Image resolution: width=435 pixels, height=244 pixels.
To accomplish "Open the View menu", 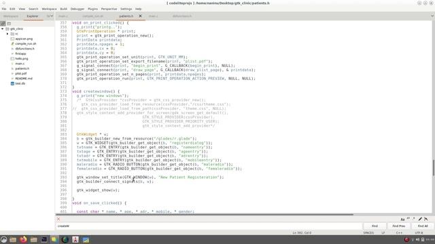I will (22, 9).
